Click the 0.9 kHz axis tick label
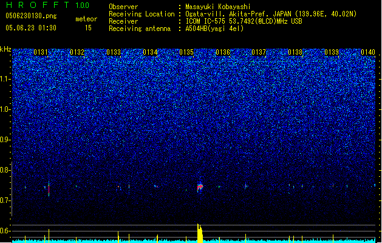This screenshot has height=243, width=382. 5,140
